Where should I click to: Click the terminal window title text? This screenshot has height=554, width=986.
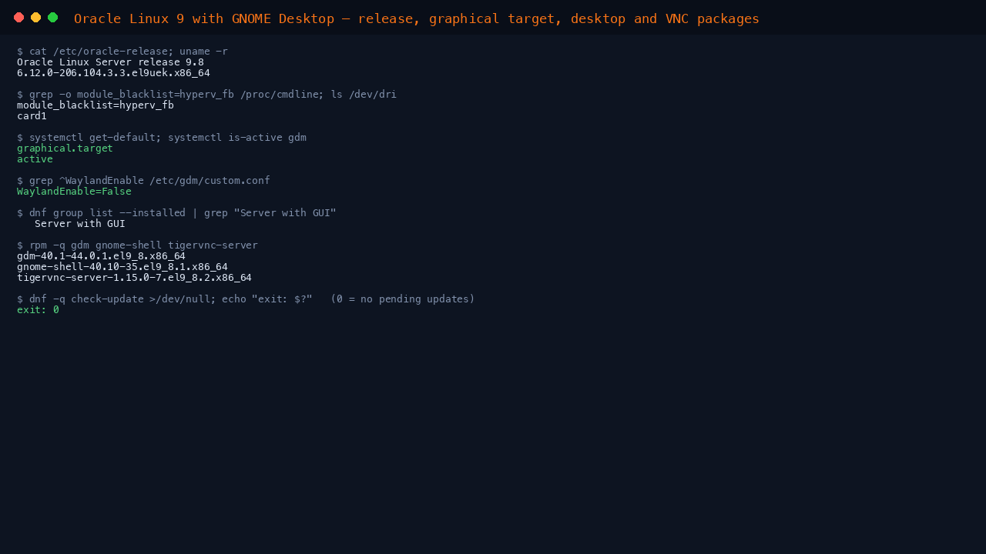point(417,18)
